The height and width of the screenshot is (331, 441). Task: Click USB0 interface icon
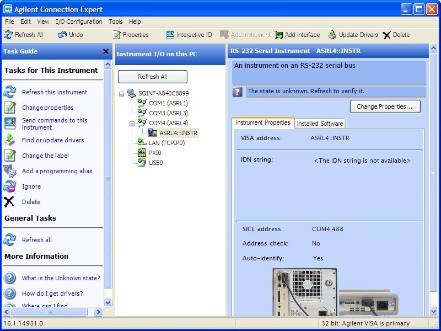[x=142, y=163]
